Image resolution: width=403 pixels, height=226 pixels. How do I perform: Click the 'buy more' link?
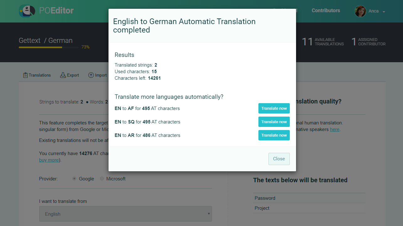click(x=48, y=160)
